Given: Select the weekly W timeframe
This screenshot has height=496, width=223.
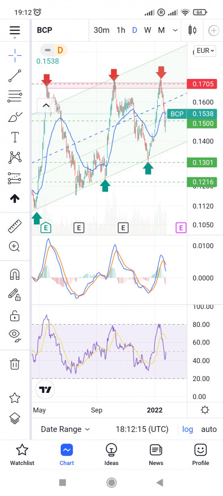Looking at the screenshot, I should 148,30.
